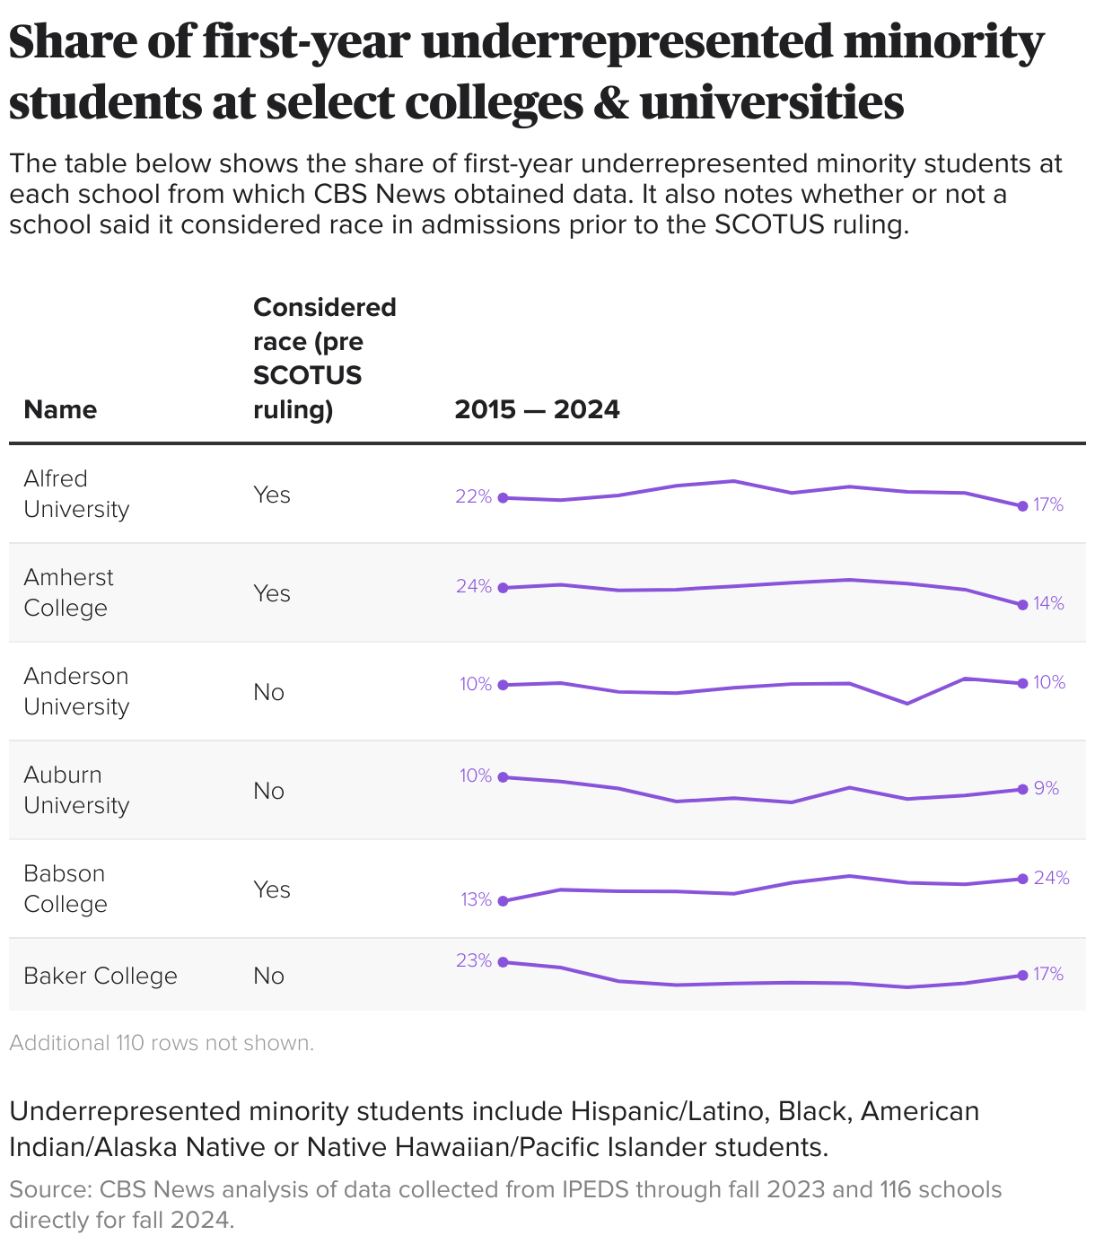
Task: Click Alfred University's 17% end point
Action: tap(1022, 506)
